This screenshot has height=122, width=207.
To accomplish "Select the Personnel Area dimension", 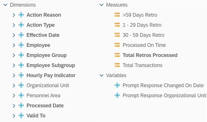I will (43, 96).
